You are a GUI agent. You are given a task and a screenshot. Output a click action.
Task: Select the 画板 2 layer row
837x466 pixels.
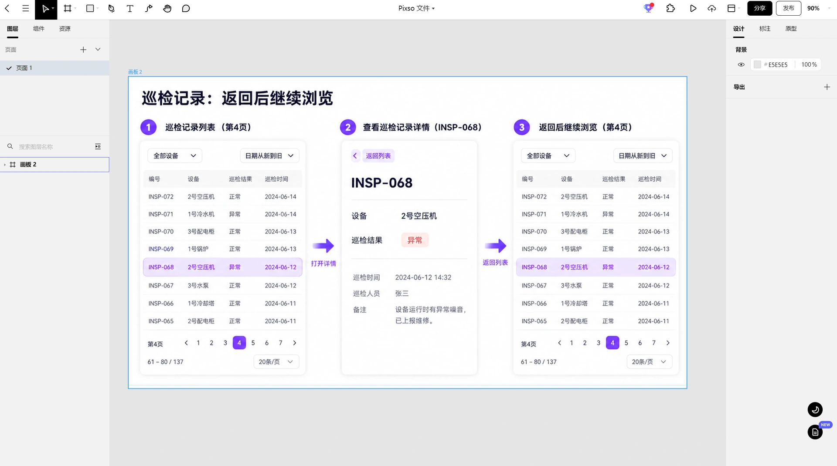pyautogui.click(x=54, y=165)
